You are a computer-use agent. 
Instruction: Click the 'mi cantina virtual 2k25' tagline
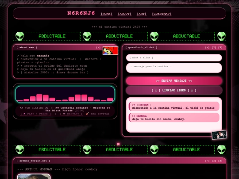click(119, 27)
